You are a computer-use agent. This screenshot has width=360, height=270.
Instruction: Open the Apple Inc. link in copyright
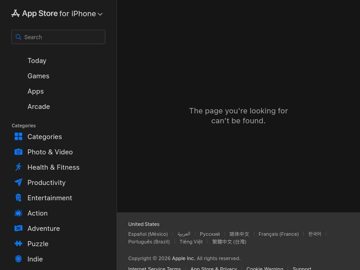click(x=184, y=258)
